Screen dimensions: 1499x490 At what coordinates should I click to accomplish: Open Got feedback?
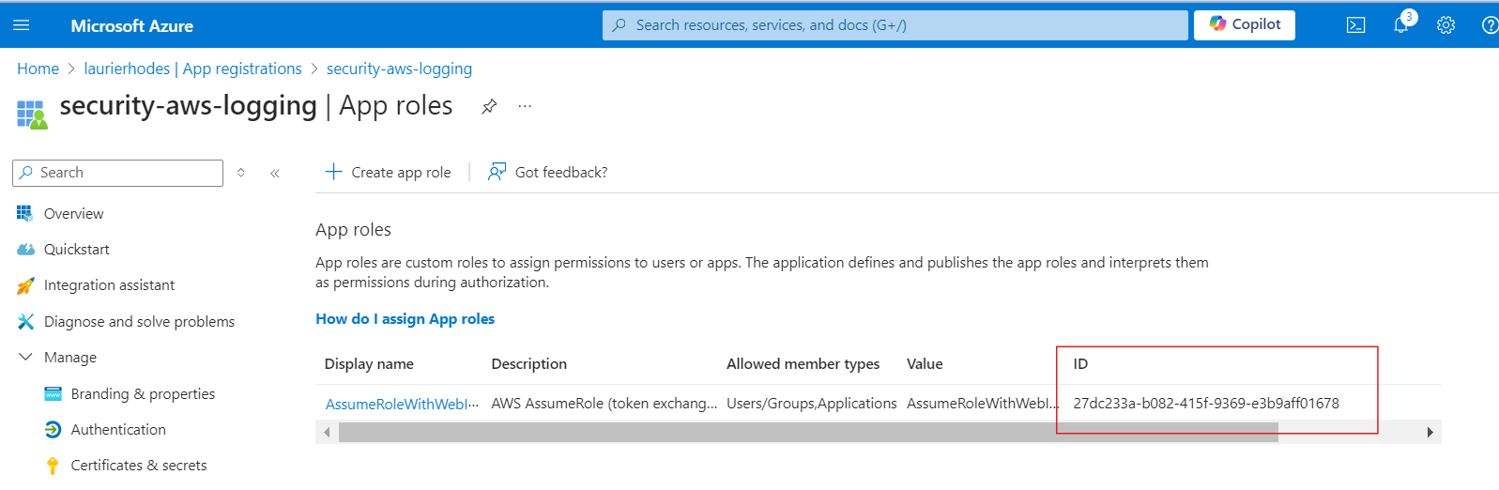[x=548, y=172]
